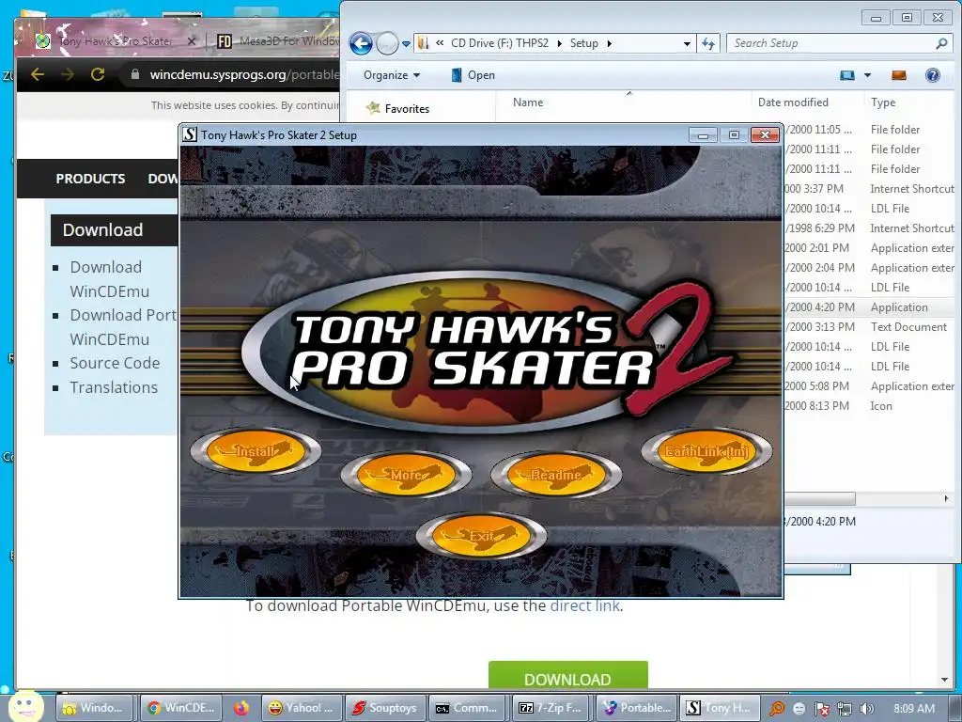
Task: Go back in the Explorer window
Action: (361, 43)
